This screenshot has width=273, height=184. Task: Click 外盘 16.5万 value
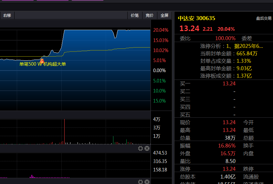tap(228, 154)
